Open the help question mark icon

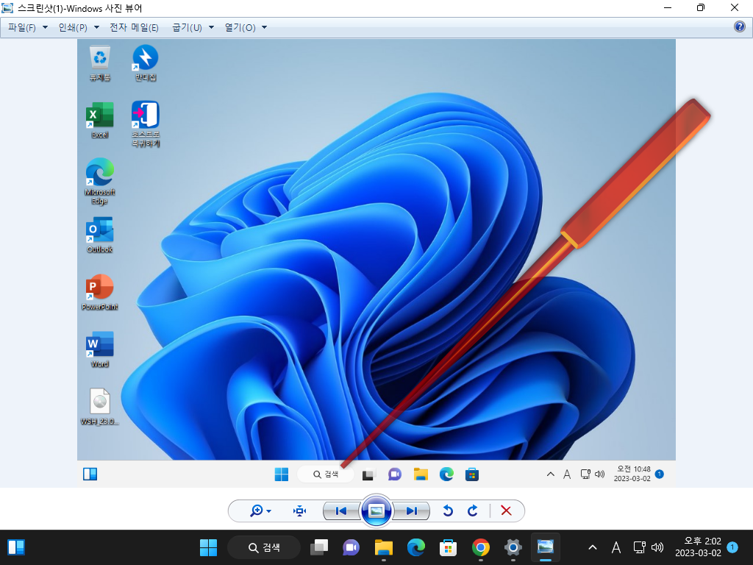[740, 26]
